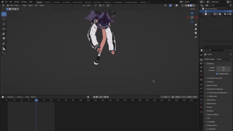Click the Z axis on navigation gizmo

tap(192, 13)
